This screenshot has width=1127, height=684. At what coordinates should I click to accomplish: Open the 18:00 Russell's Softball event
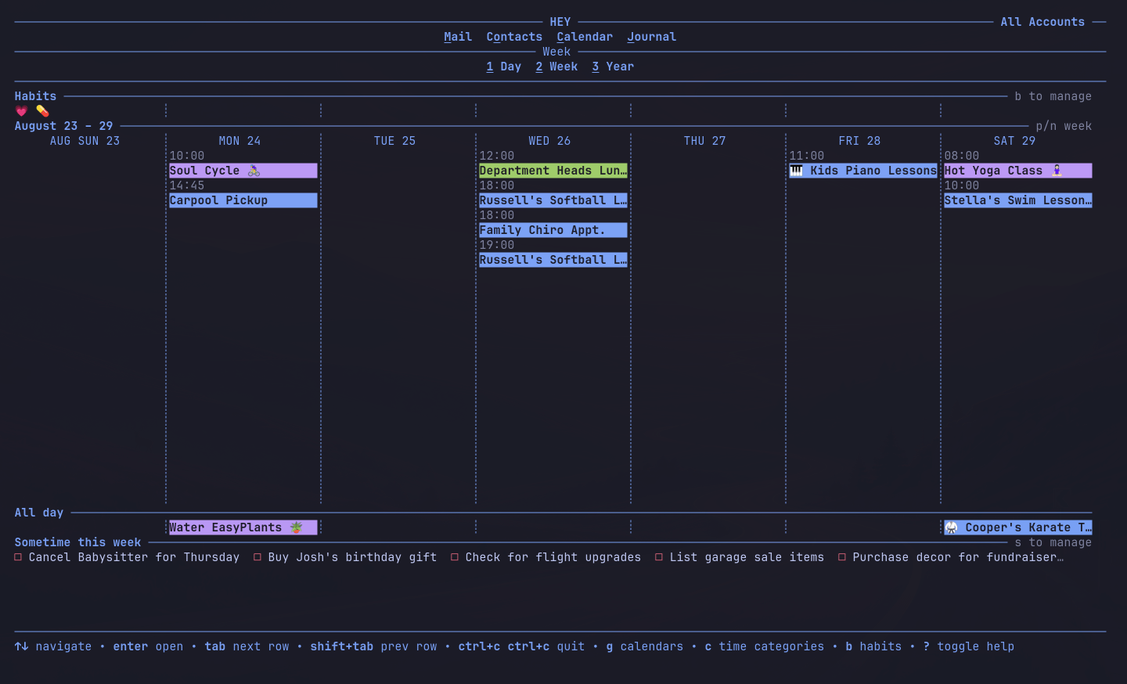click(553, 200)
